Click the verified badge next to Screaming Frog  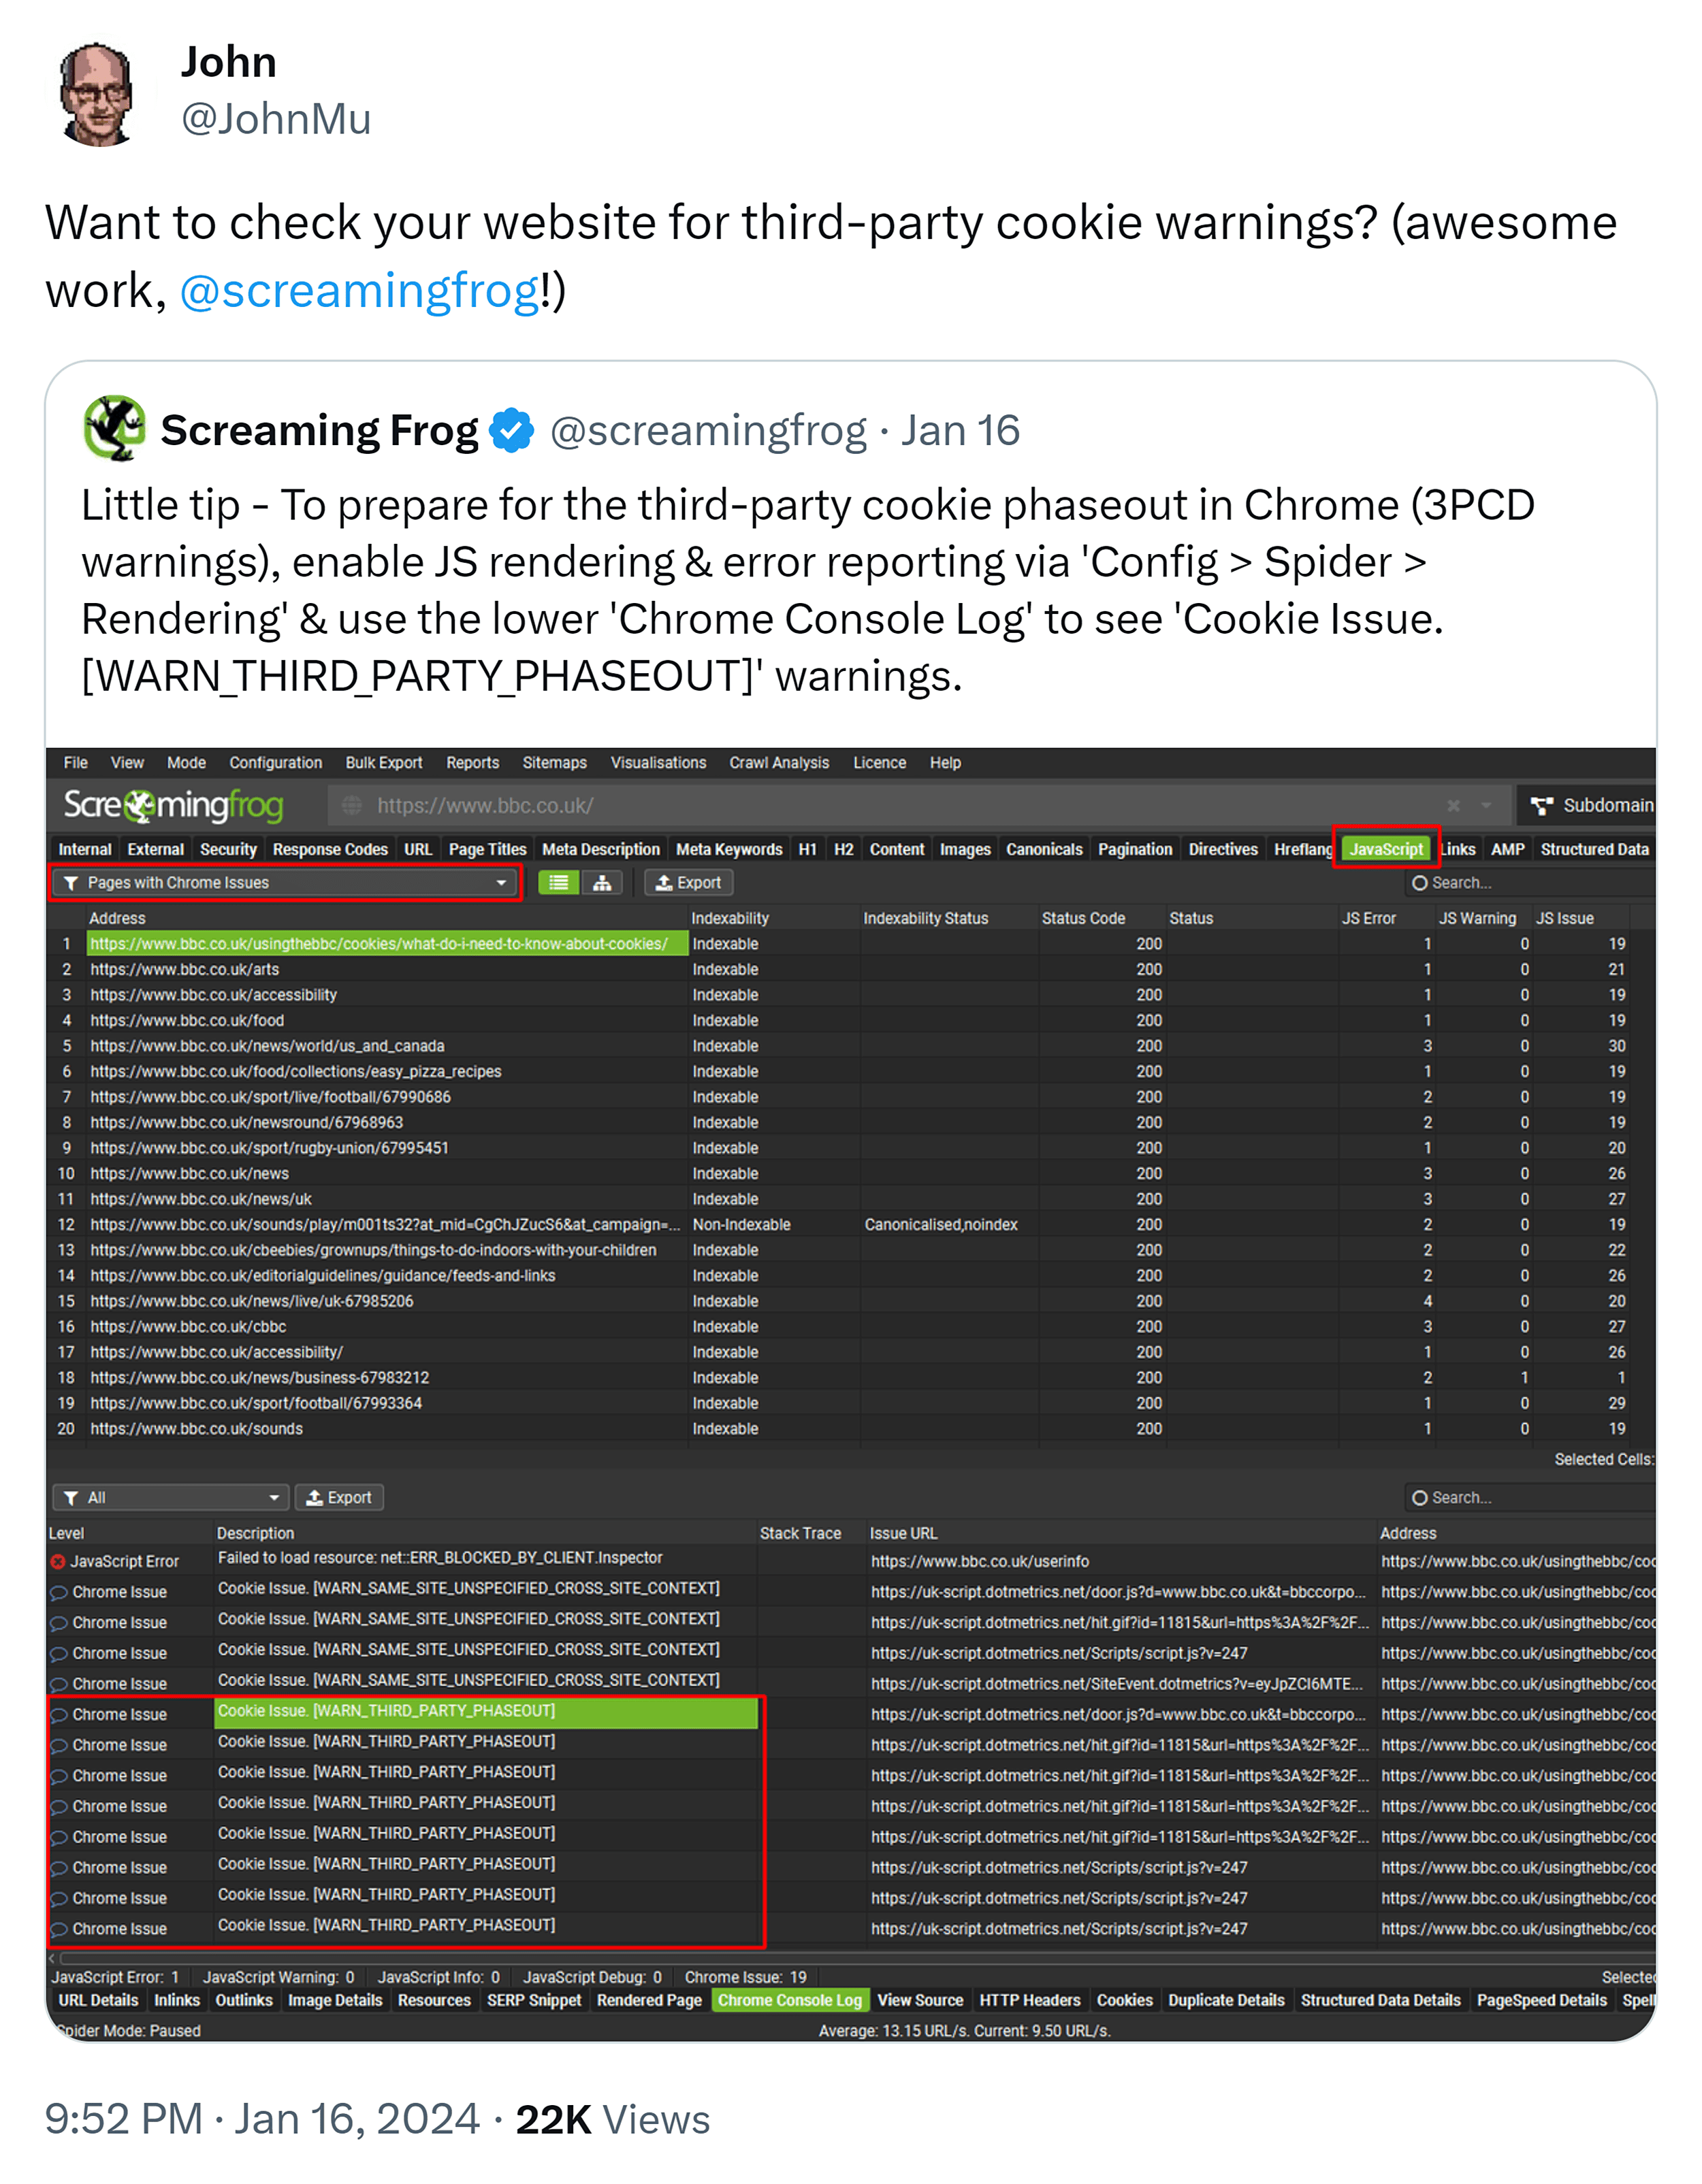pos(511,430)
